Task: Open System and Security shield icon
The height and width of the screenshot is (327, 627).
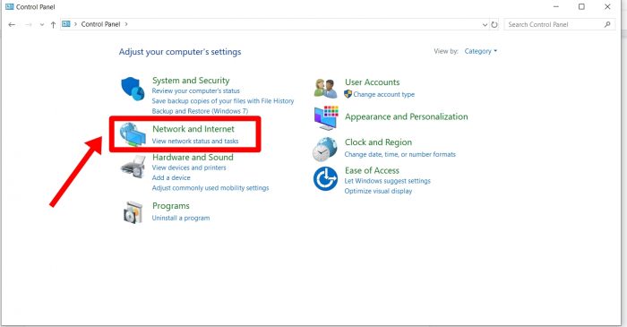Action: 133,89
